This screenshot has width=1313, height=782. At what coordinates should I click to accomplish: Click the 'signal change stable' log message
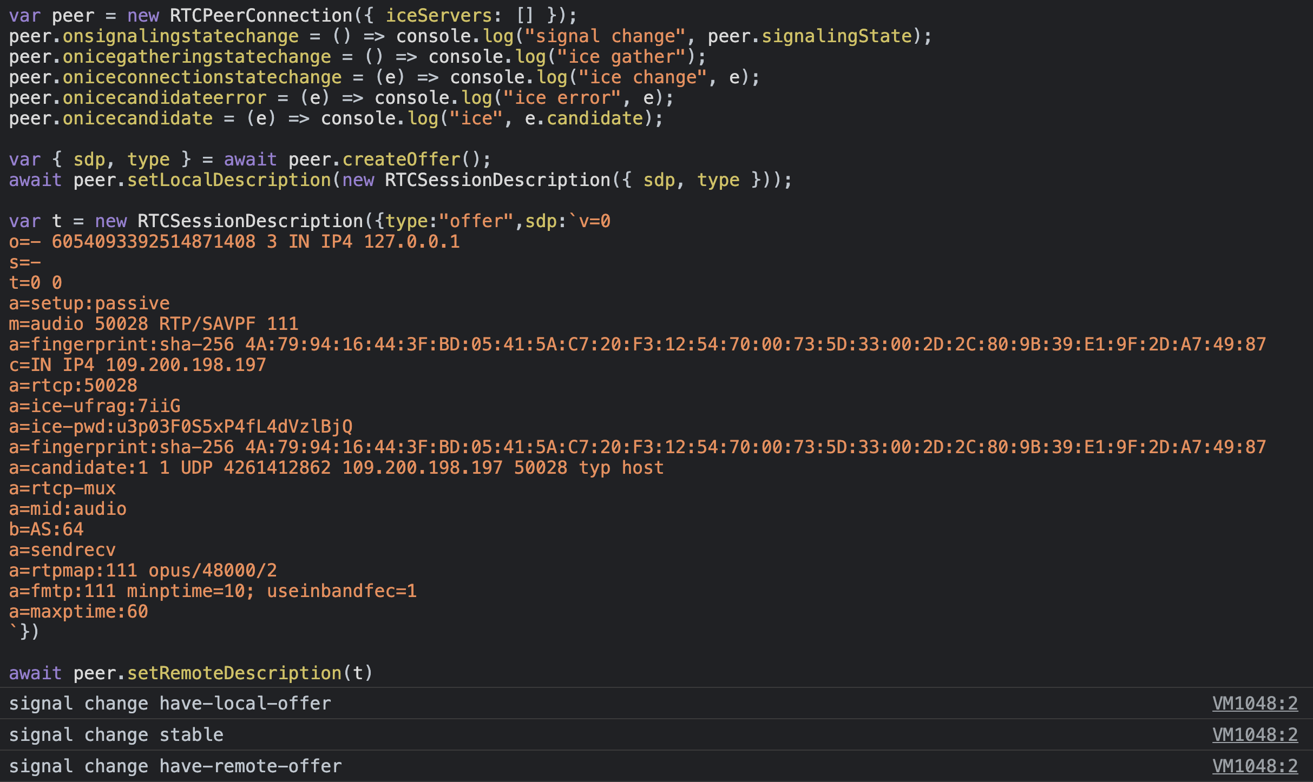click(116, 734)
